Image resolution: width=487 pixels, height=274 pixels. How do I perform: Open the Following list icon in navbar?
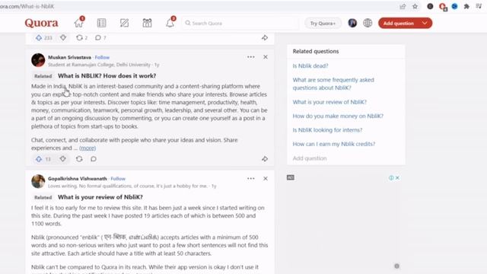pyautogui.click(x=101, y=23)
